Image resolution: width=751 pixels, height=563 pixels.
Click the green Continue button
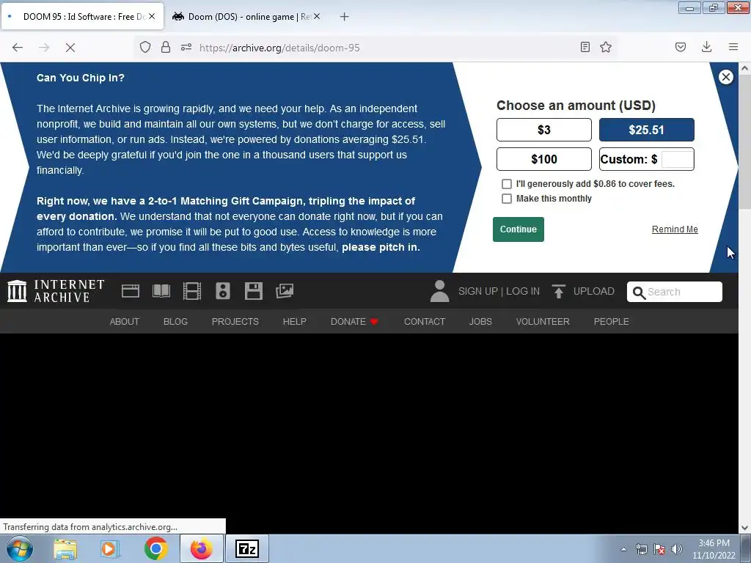tap(519, 229)
